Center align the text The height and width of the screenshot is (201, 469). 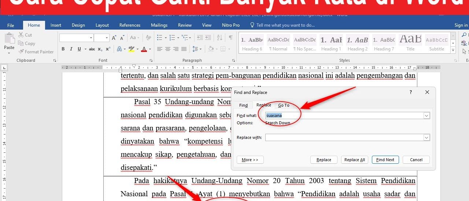pos(168,49)
